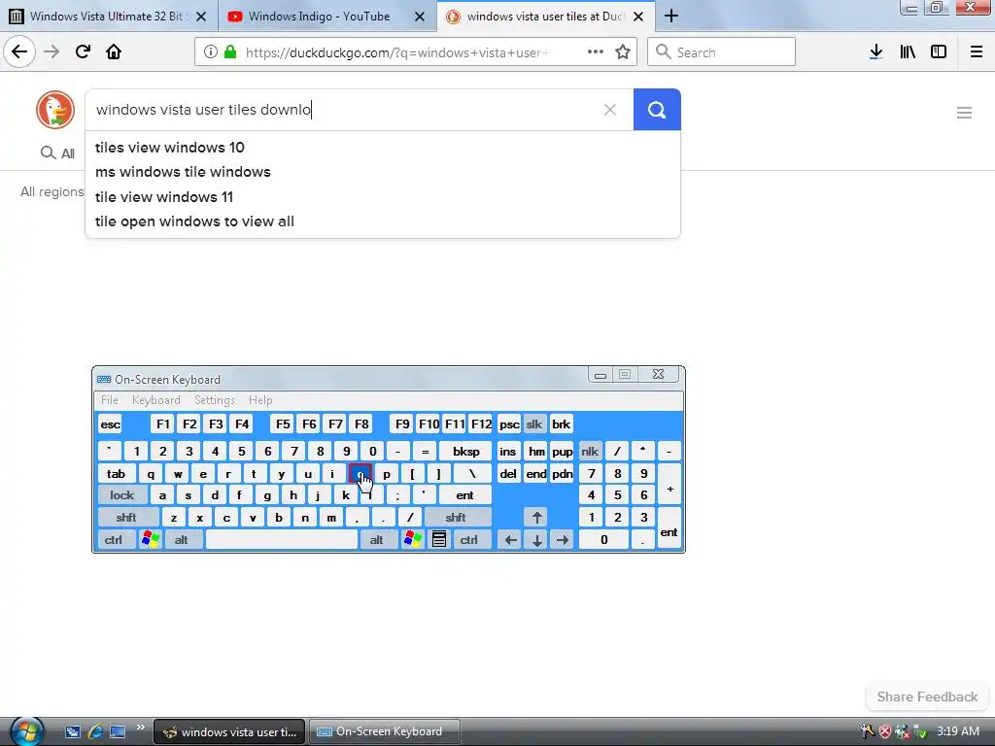This screenshot has width=995, height=746.
Task: Close the Windows Indigo - YouTube tab
Action: [x=420, y=17]
